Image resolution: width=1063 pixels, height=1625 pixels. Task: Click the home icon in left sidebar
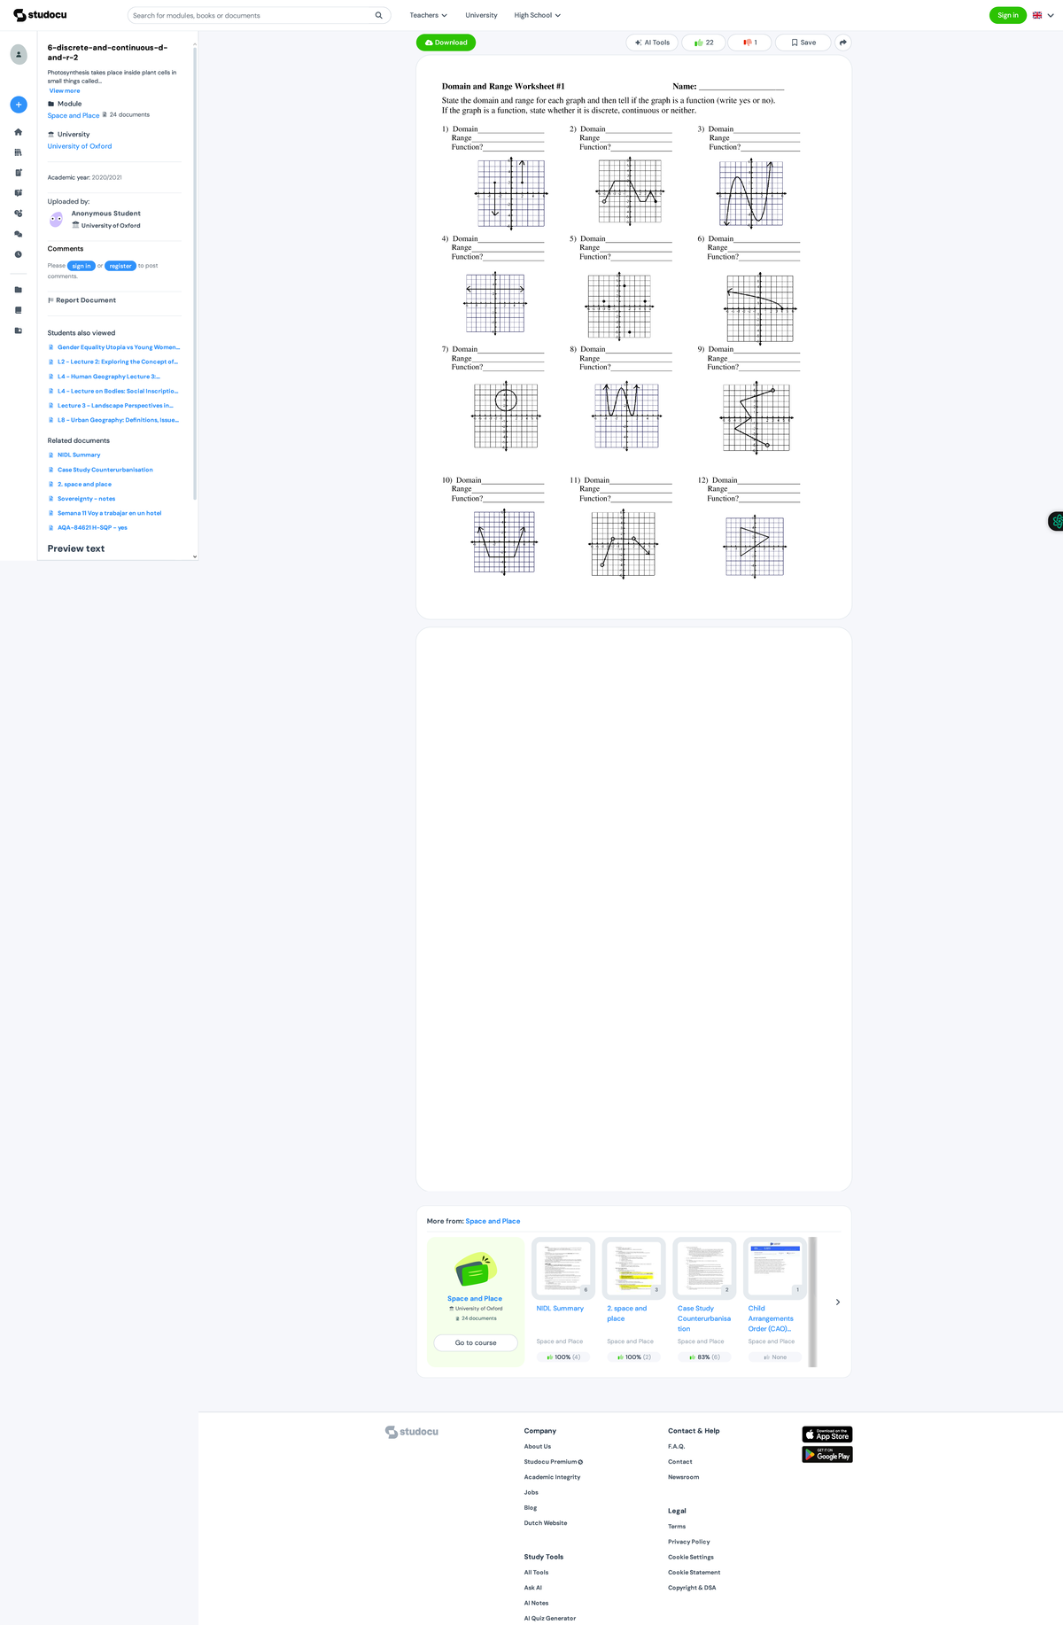click(18, 132)
